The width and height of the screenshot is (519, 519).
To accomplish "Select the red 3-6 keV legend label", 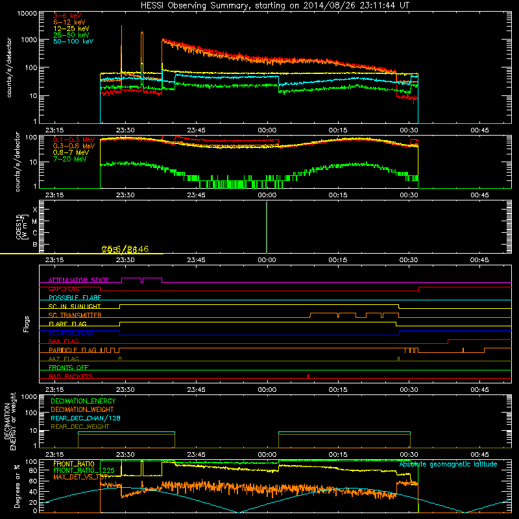I will 67,16.
